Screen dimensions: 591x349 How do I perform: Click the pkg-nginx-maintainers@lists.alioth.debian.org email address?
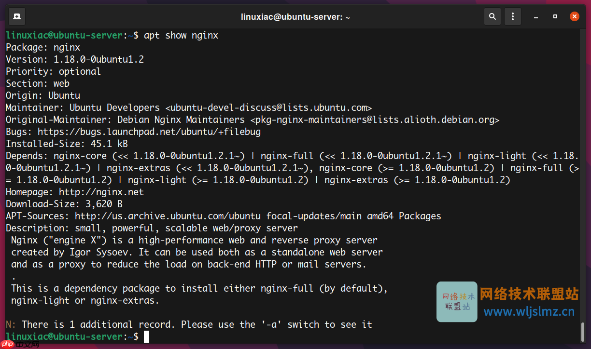375,120
